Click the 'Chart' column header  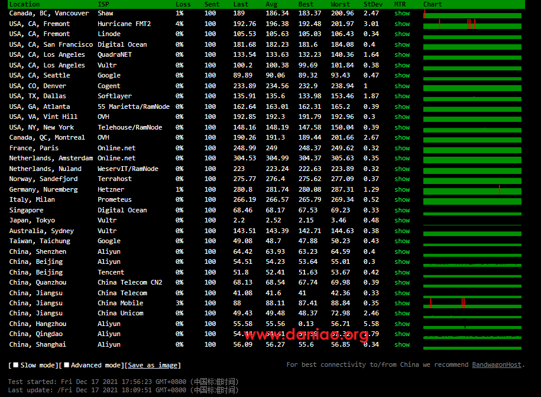432,4
